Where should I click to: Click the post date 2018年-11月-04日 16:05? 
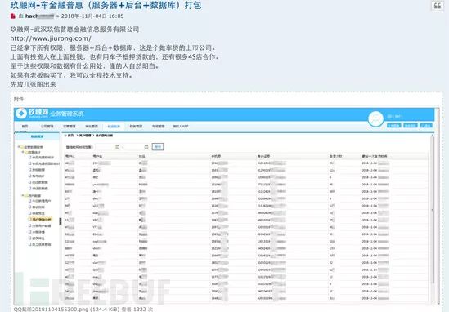pyautogui.click(x=92, y=16)
